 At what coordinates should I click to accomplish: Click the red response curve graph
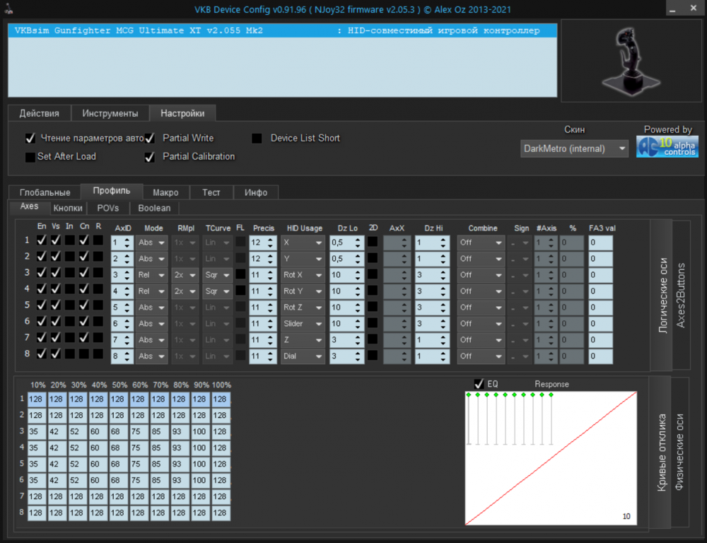tap(550, 460)
